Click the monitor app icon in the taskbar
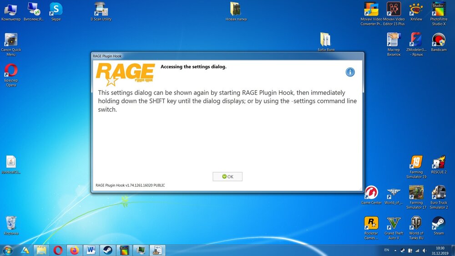The image size is (455, 256). [x=141, y=250]
